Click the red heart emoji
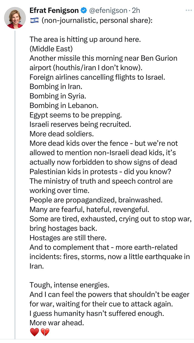Screen dimensions: 194x343 point(34,332)
